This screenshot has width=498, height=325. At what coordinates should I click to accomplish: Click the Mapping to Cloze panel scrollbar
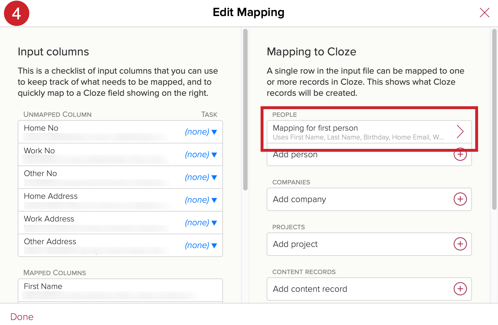tap(494, 119)
